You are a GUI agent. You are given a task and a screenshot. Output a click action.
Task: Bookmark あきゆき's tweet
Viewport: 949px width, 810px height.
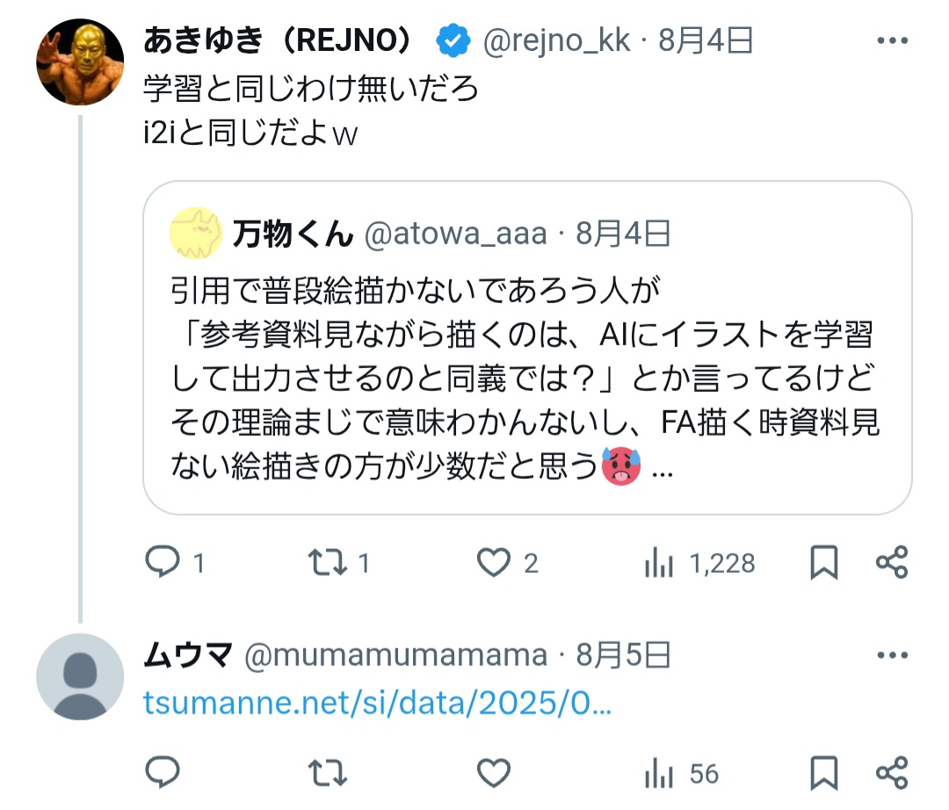click(x=823, y=562)
